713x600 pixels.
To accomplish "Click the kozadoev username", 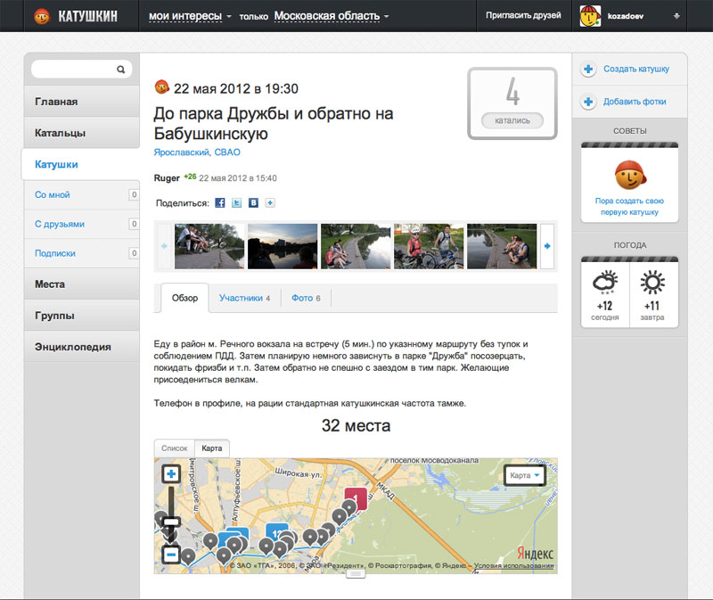I will pos(626,16).
